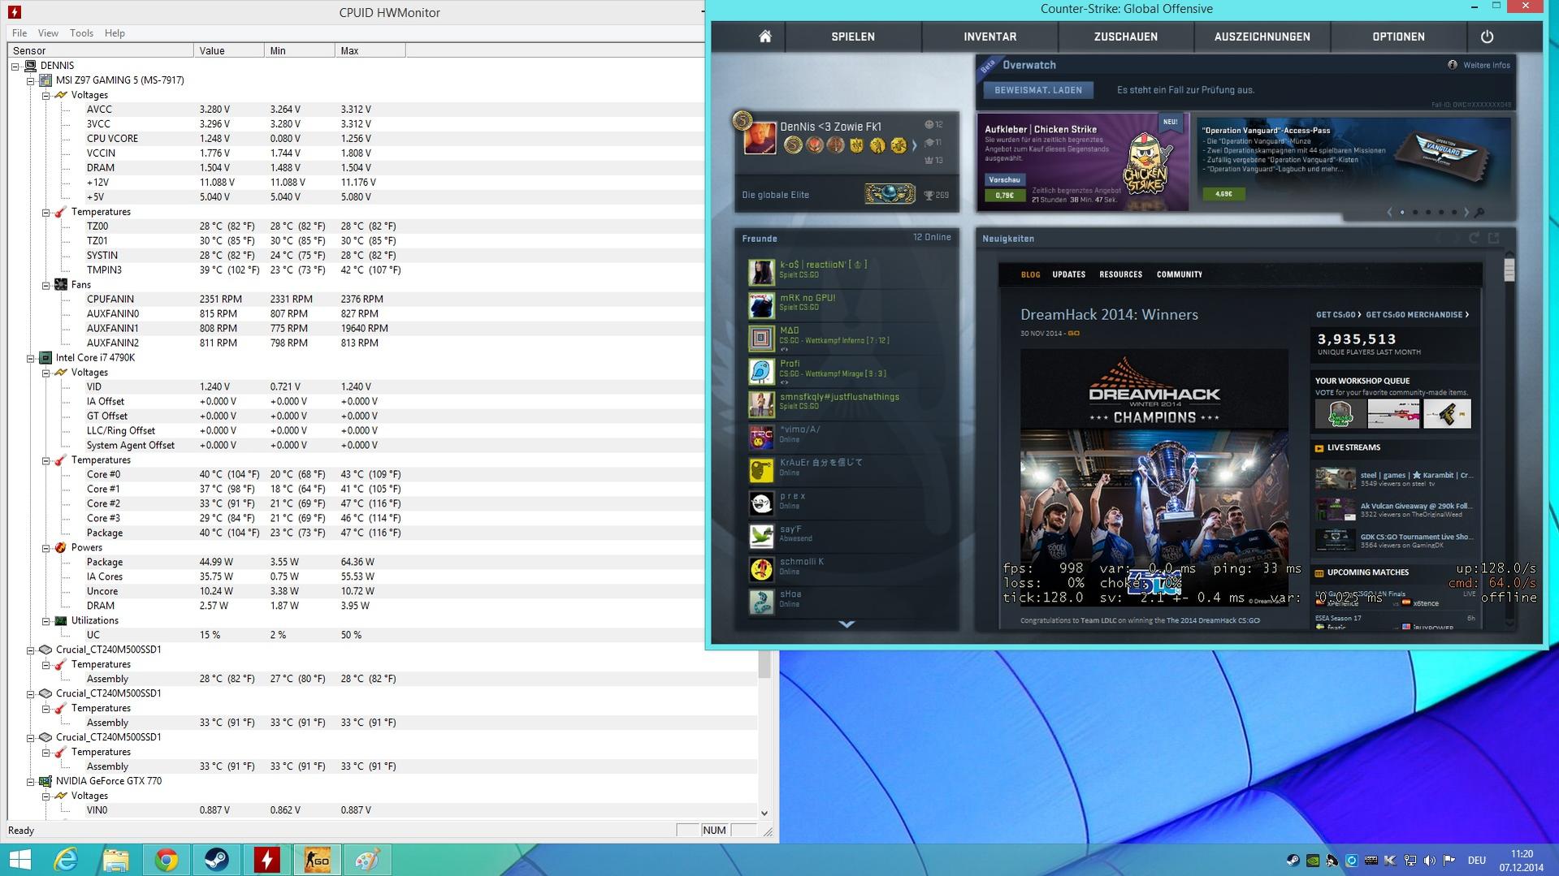This screenshot has height=876, width=1559.
Task: Open File Explorer from the taskbar
Action: 115,860
